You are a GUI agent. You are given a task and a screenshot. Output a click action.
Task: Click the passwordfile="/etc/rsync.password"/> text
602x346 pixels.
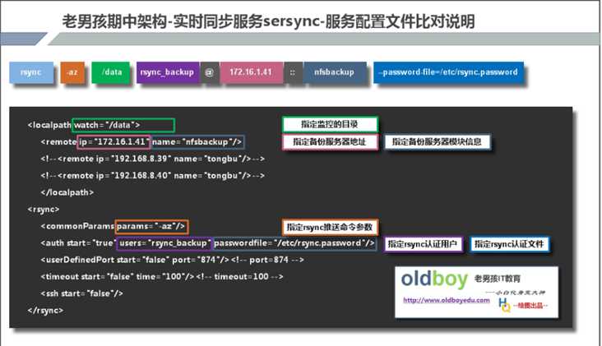pos(294,243)
